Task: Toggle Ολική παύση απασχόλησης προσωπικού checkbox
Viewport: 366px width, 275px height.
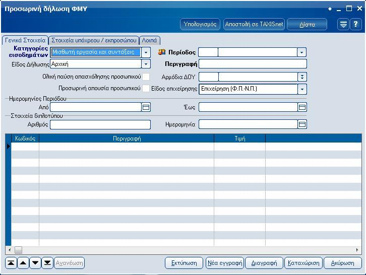Action: 146,77
